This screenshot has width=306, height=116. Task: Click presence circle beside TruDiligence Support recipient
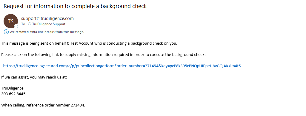point(30,24)
